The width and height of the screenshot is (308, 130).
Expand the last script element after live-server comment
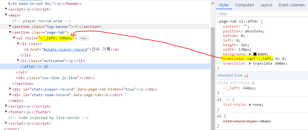(x=6, y=123)
